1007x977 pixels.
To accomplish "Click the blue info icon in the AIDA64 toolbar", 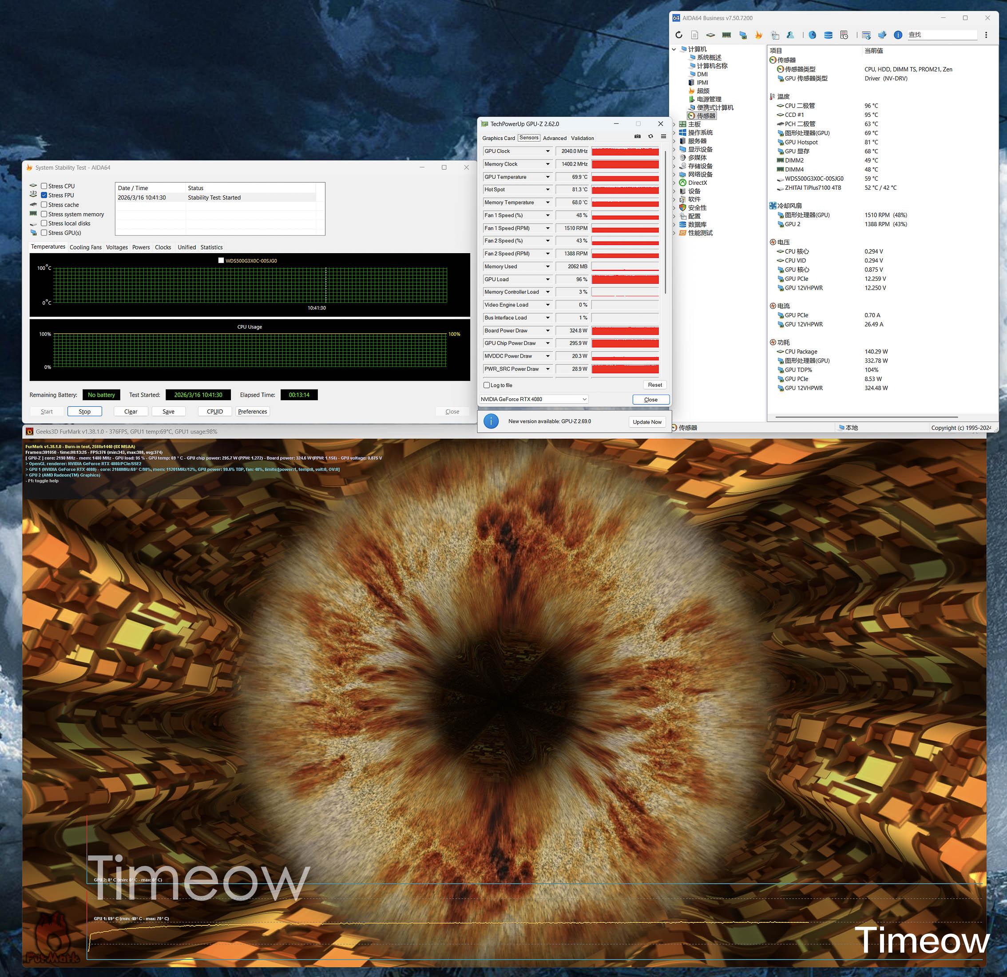I will click(x=898, y=35).
